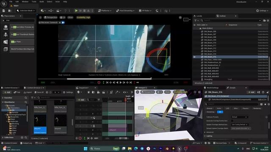Select the Rendering filter in the Details panel
The image size is (271, 152).
tap(257, 109)
